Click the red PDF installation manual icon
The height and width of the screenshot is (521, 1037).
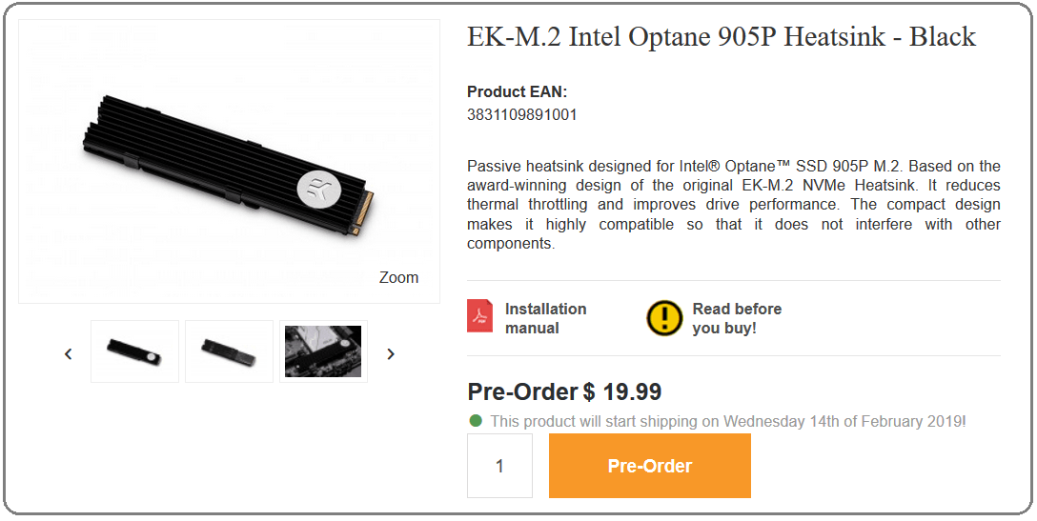pos(479,315)
